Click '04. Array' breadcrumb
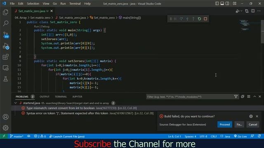Screen dimensions: 264x148 coord(21,18)
